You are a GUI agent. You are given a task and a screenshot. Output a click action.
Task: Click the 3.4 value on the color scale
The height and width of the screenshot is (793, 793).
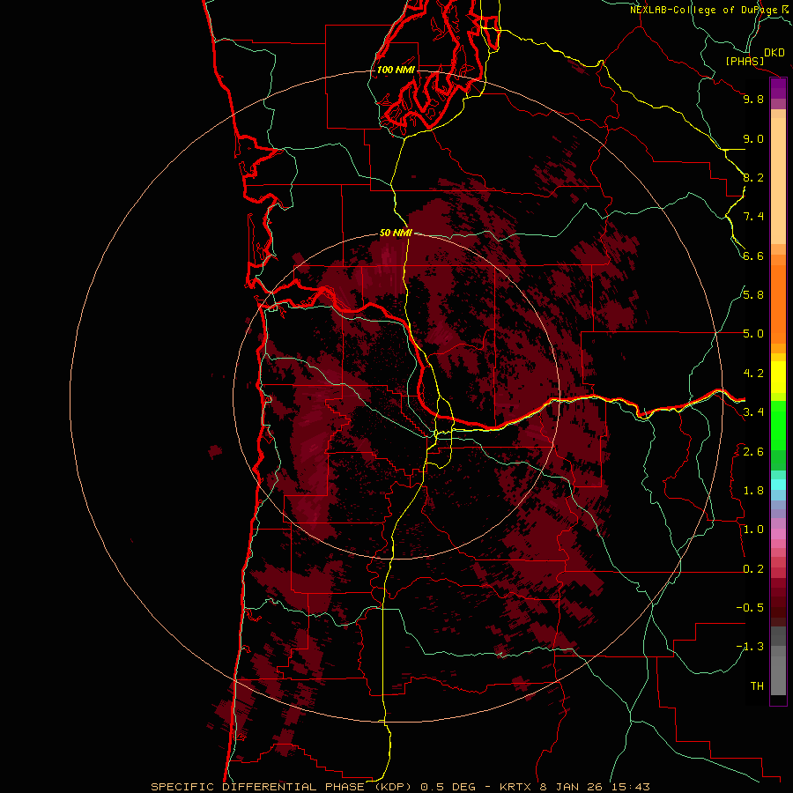pyautogui.click(x=753, y=412)
